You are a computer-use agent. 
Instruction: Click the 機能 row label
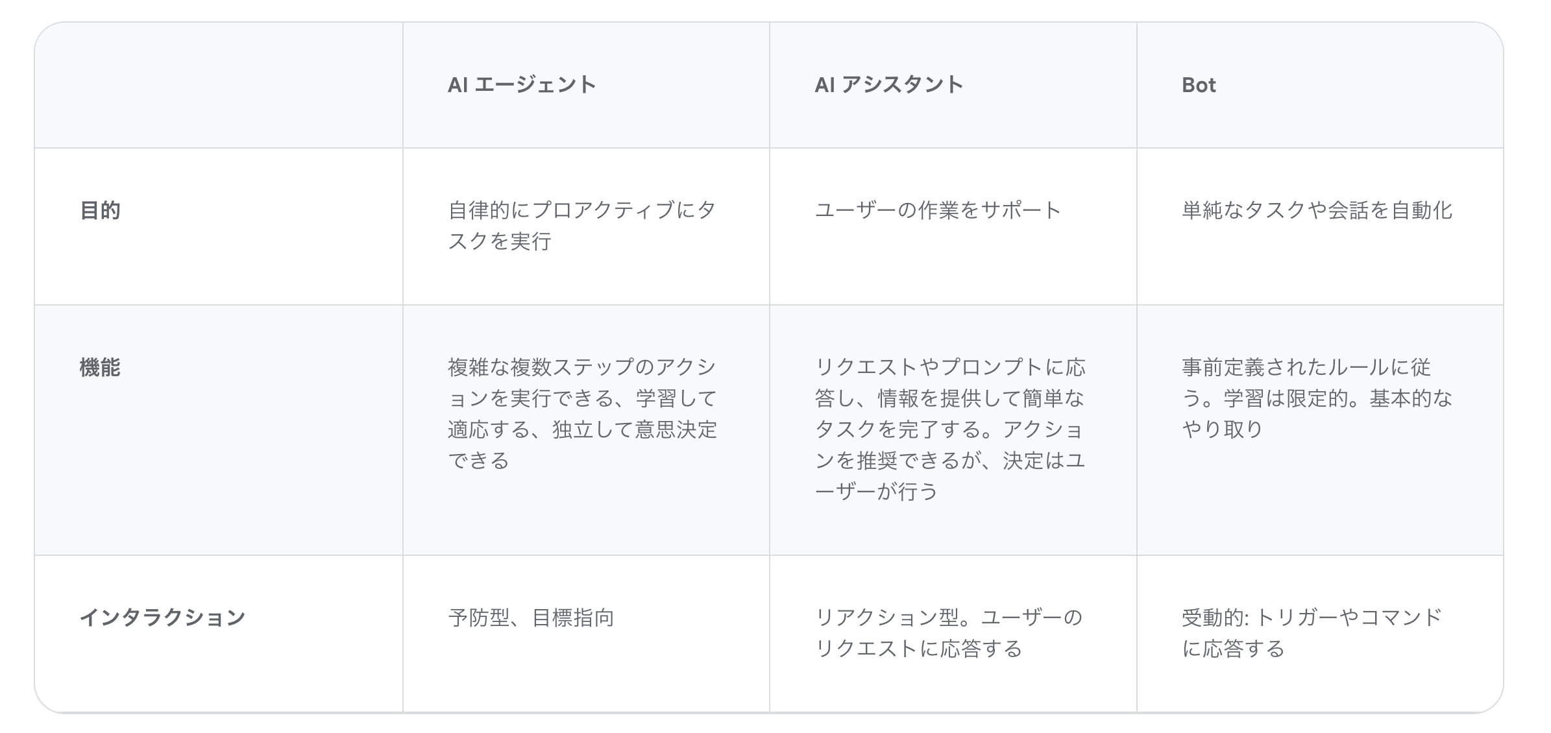[100, 367]
